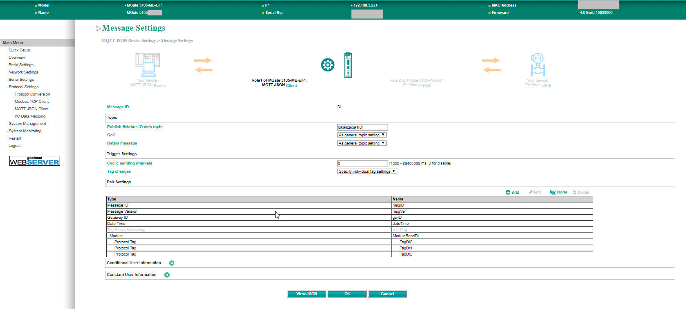Click the Main Menu header bar
Image resolution: width=686 pixels, height=309 pixels.
tap(38, 43)
